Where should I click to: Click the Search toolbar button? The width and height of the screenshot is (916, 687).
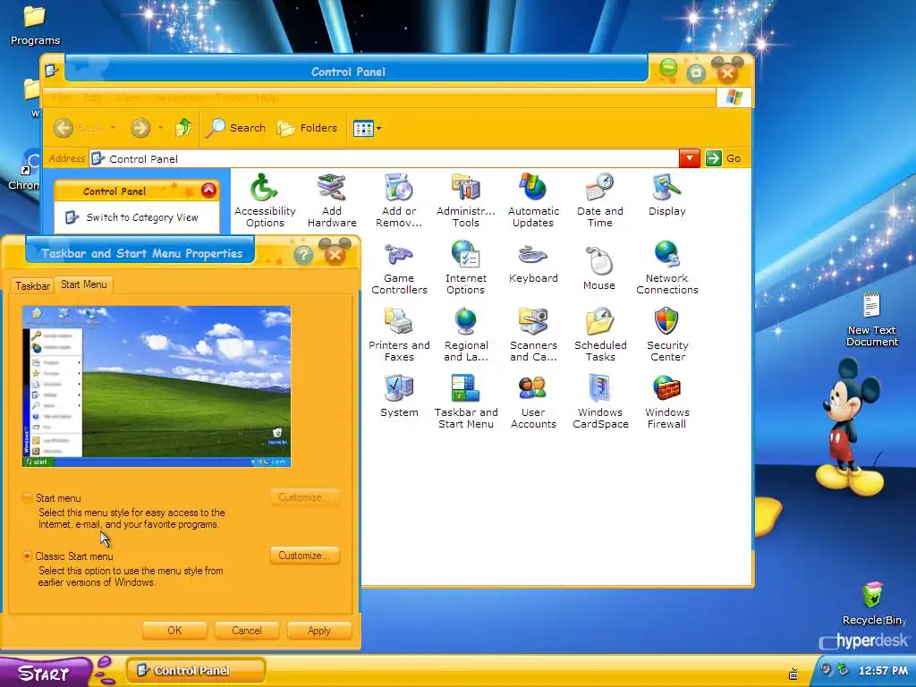[x=236, y=127]
